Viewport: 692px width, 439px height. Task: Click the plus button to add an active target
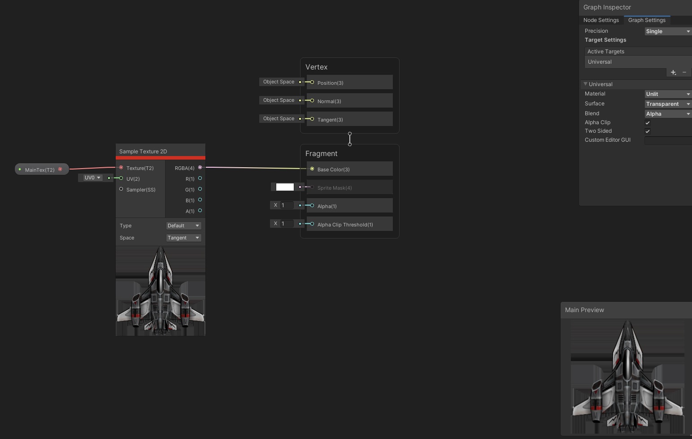pos(673,72)
